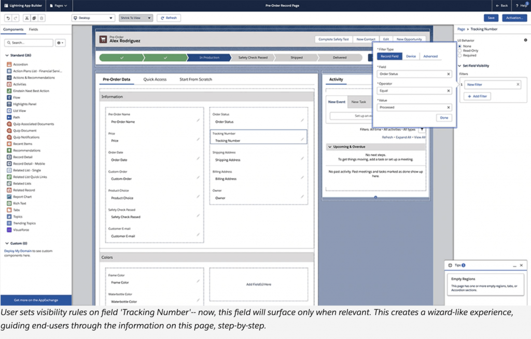Click the Add Filter button
The width and height of the screenshot is (531, 339).
[477, 96]
